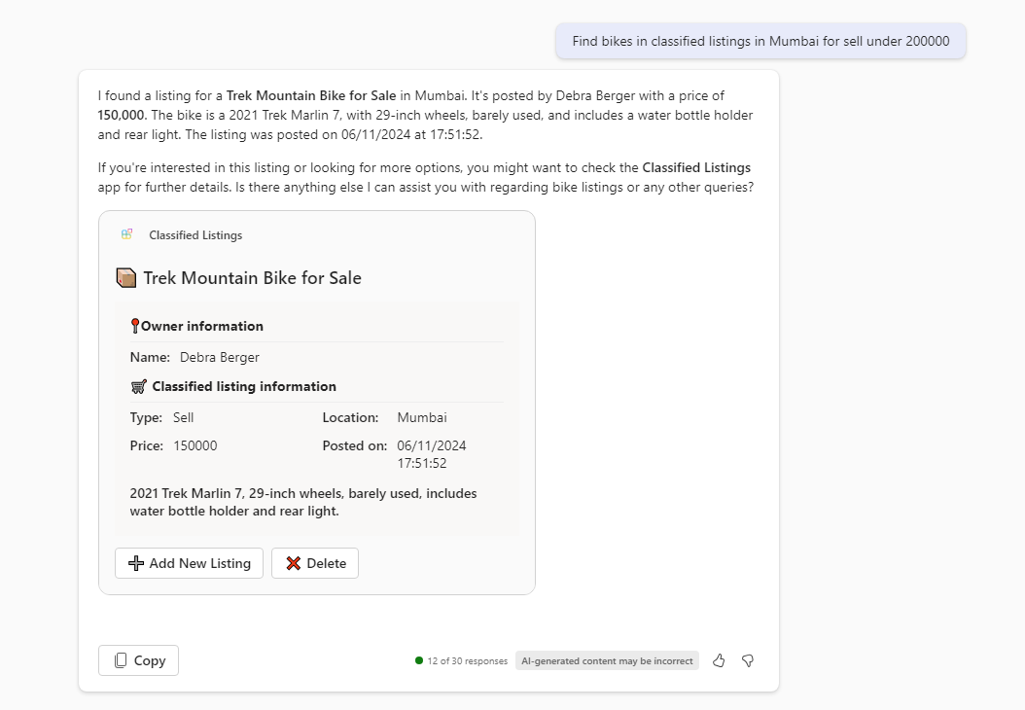Click the pin icon next to Owner information

point(135,325)
